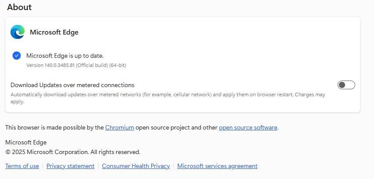Open the Privacy statement link

[70, 166]
